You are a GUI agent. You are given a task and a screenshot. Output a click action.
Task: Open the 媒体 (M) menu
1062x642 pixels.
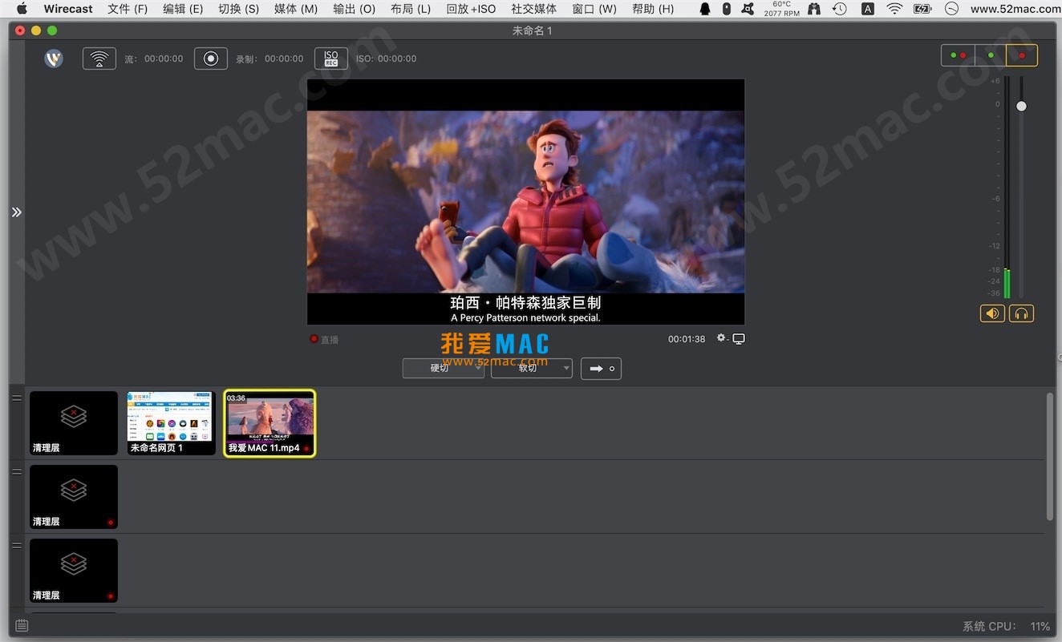[x=295, y=9]
